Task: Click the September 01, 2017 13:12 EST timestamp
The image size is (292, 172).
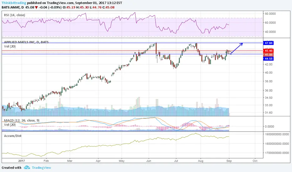Action: tap(99, 3)
